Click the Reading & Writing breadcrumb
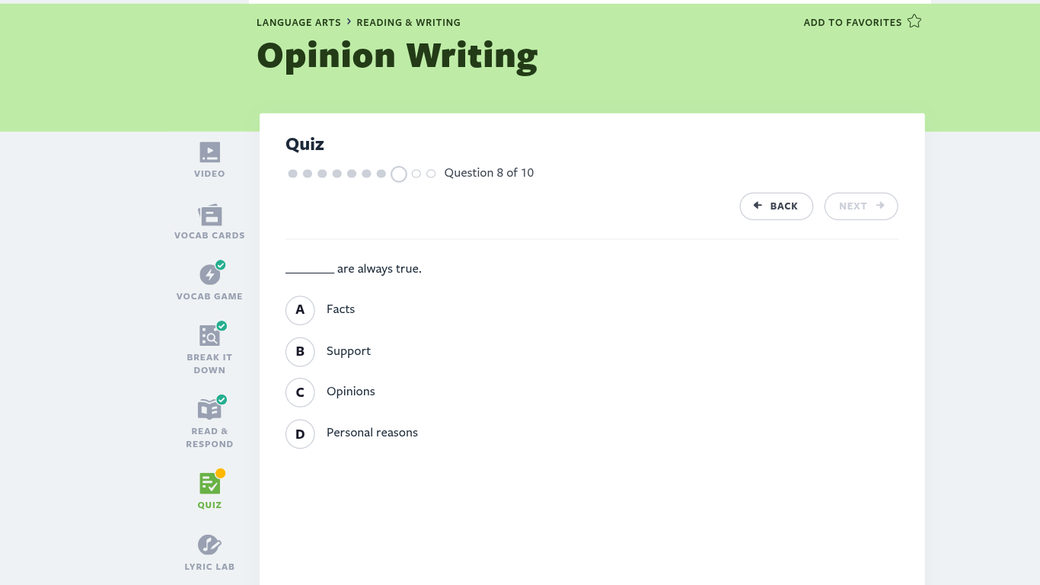 point(408,23)
